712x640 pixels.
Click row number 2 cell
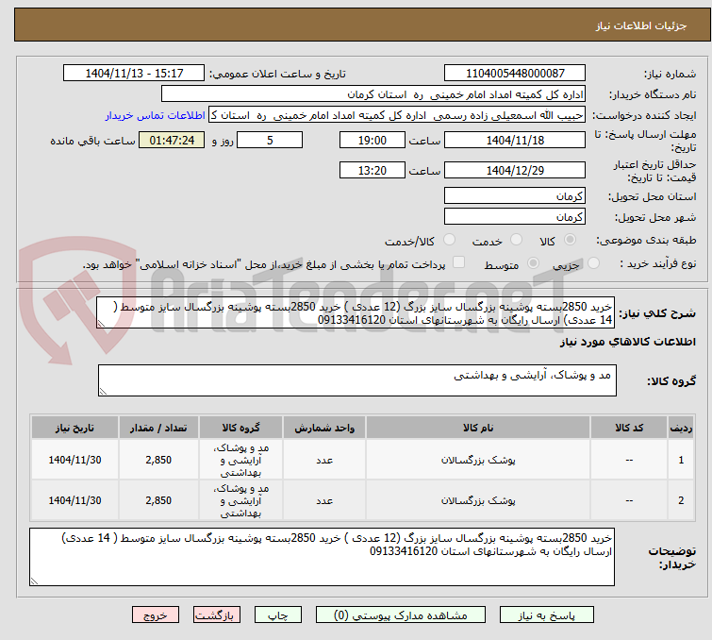(x=681, y=500)
